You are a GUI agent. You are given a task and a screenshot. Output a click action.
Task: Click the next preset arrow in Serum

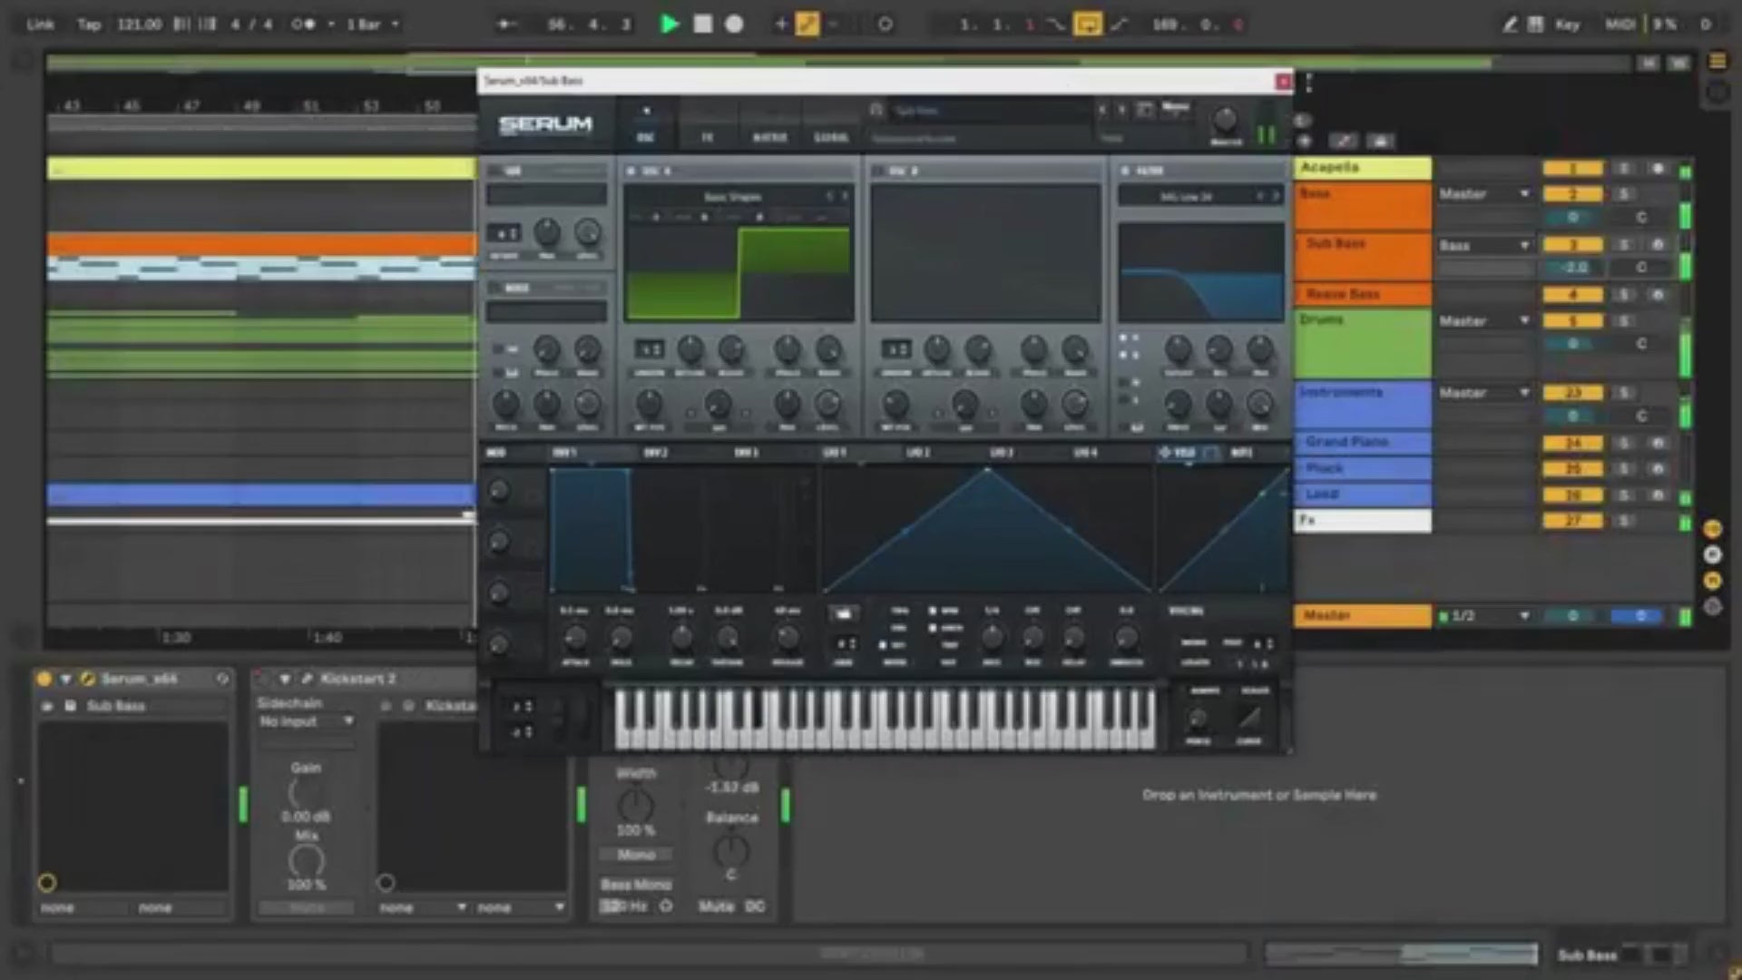(1122, 110)
